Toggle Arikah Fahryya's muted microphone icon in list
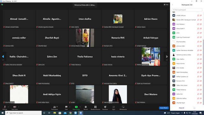204x115 pixels. (x=198, y=15)
